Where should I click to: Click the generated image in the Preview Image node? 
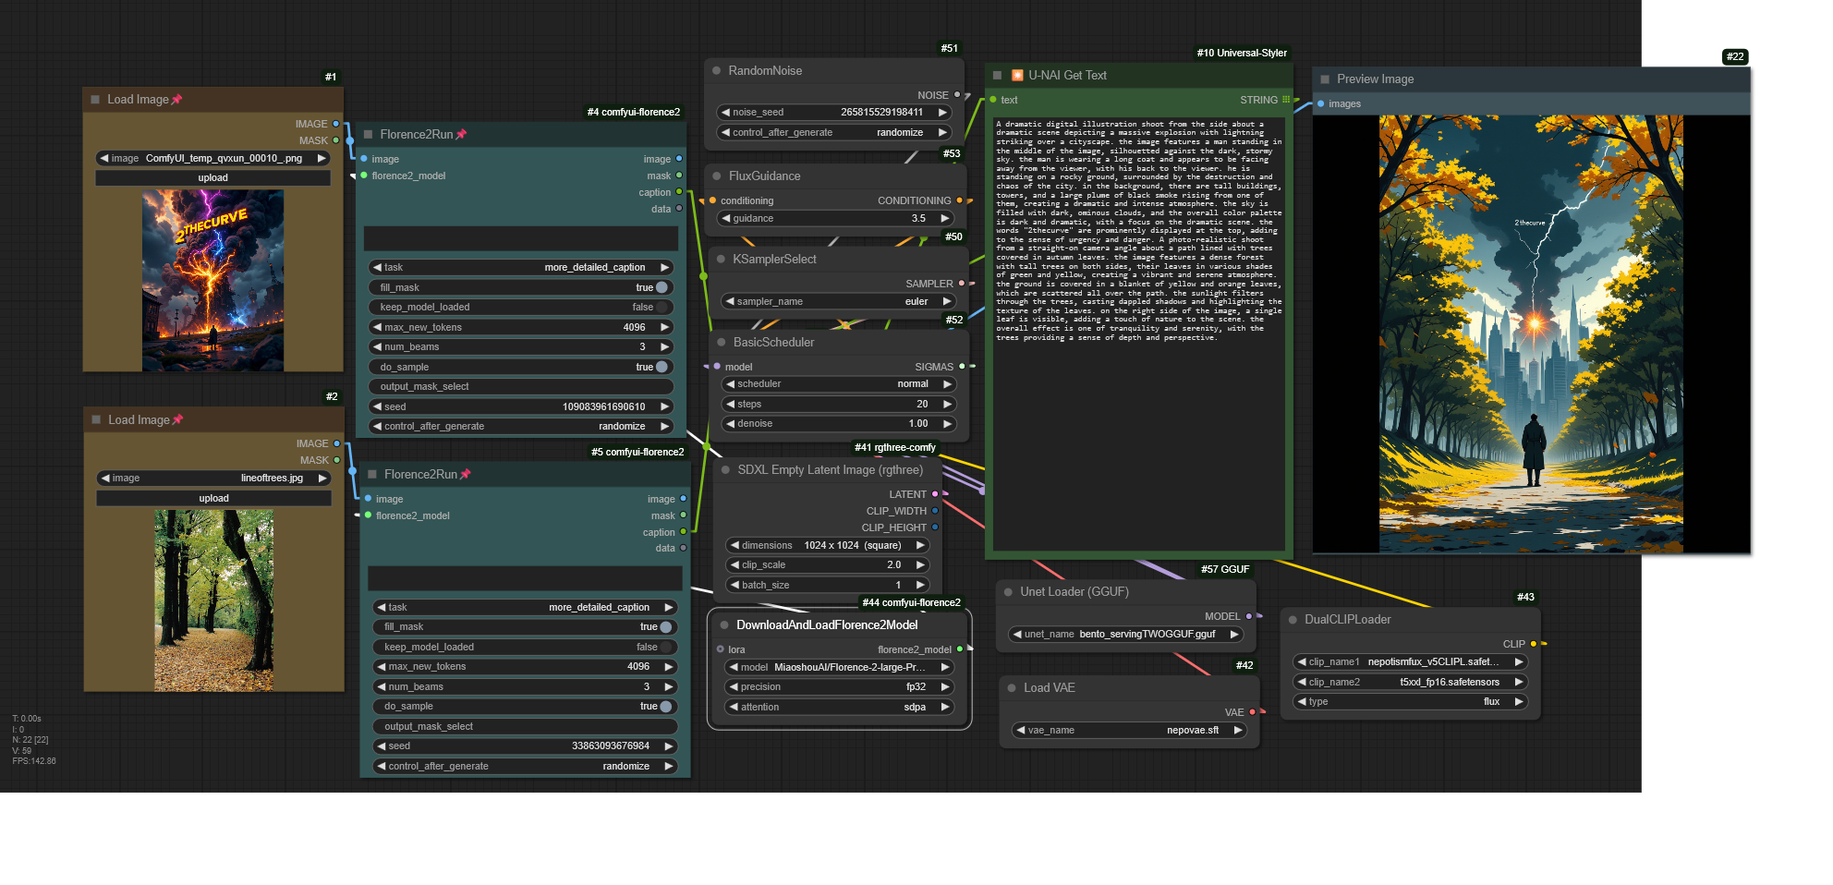pyautogui.click(x=1530, y=333)
